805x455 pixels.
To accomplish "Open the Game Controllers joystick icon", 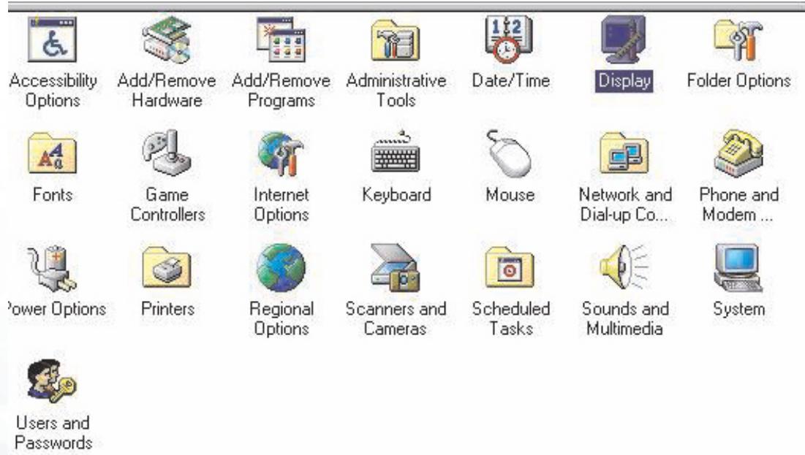I will pyautogui.click(x=167, y=153).
